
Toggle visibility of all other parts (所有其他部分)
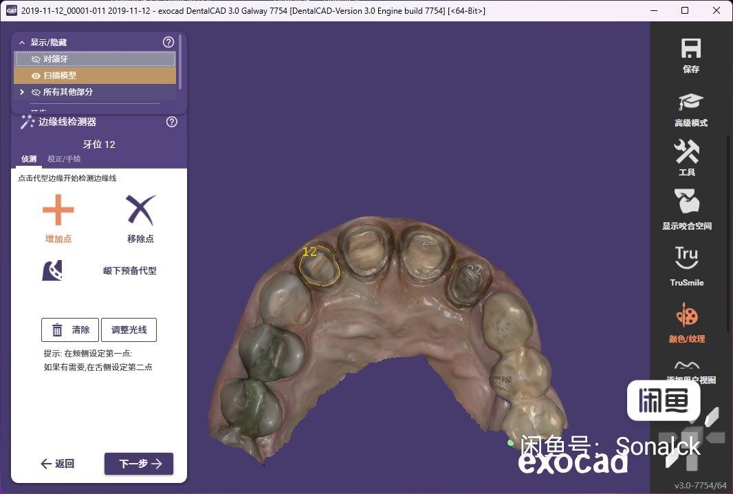(36, 92)
